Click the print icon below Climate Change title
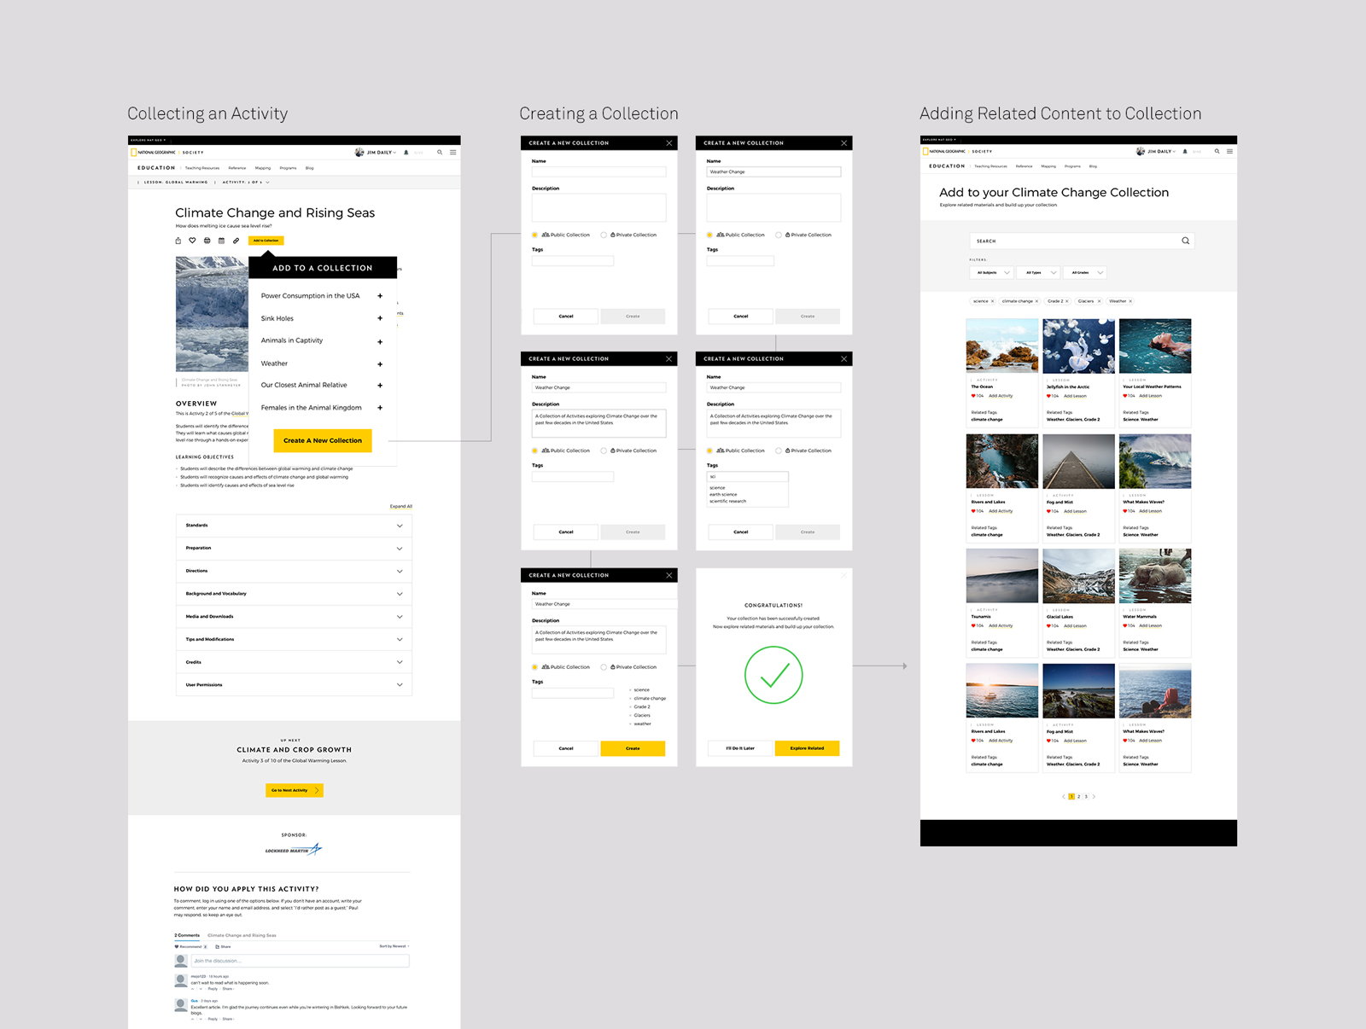This screenshot has width=1366, height=1029. click(x=207, y=241)
